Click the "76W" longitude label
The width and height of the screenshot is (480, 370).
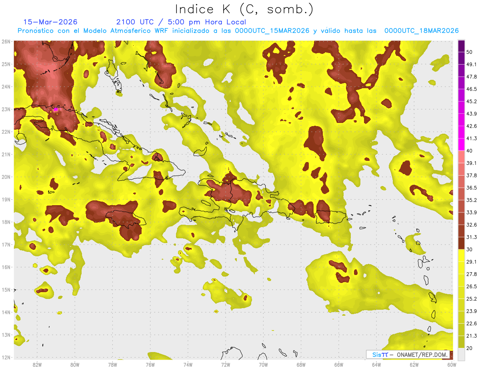[150, 364]
